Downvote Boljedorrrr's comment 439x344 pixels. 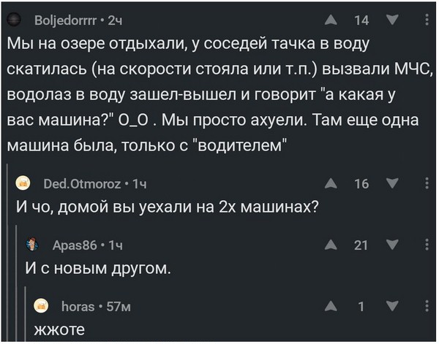(390, 20)
